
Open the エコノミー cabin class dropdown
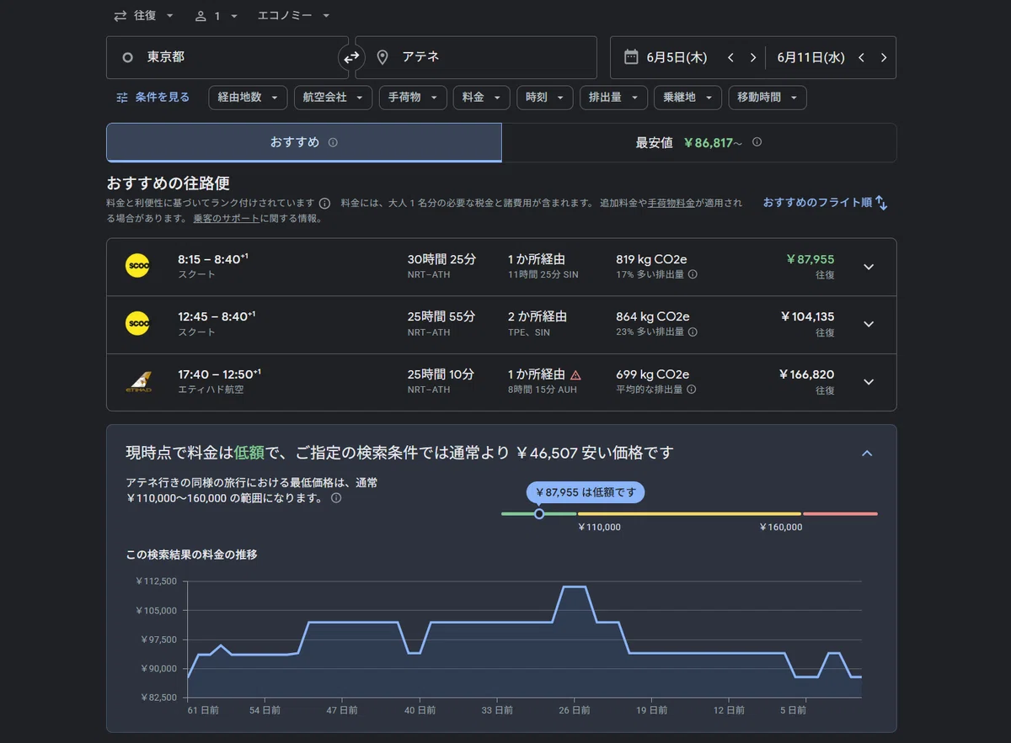pyautogui.click(x=293, y=16)
